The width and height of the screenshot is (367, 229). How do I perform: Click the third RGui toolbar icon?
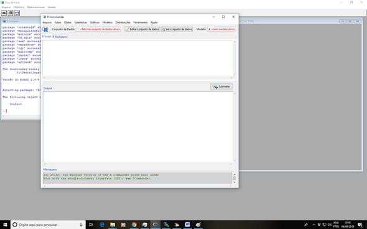[x=17, y=13]
